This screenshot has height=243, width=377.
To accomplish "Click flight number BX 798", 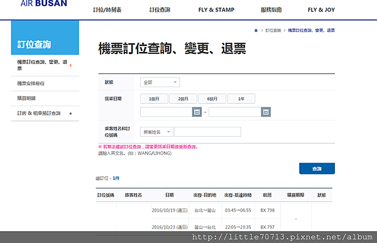I will tap(268, 210).
